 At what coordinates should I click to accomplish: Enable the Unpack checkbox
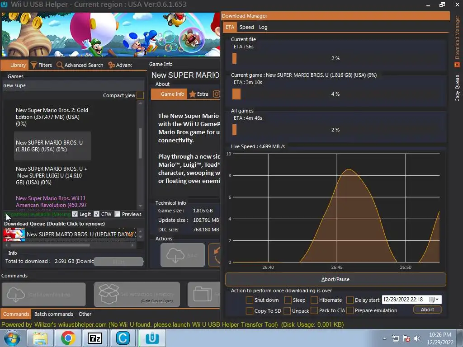coord(287,311)
